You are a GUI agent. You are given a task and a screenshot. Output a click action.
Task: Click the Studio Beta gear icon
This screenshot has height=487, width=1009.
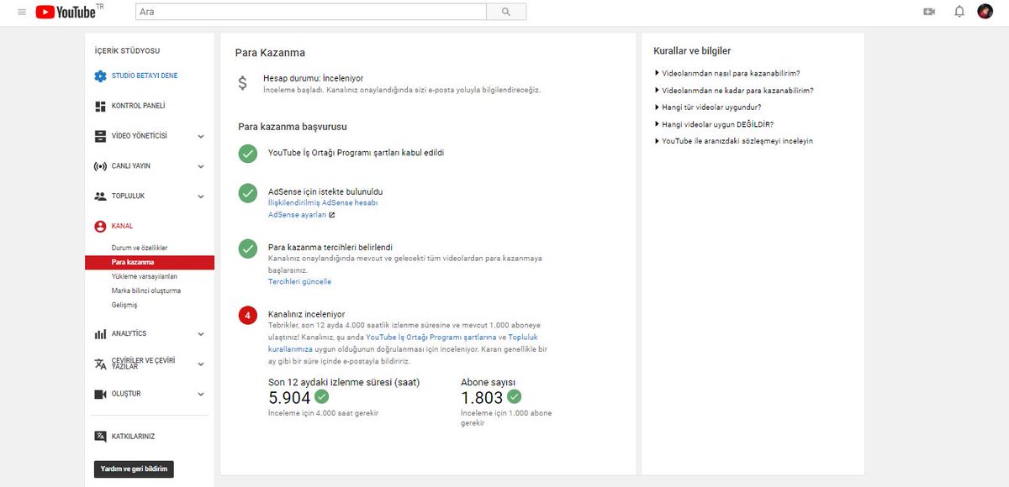pos(100,76)
